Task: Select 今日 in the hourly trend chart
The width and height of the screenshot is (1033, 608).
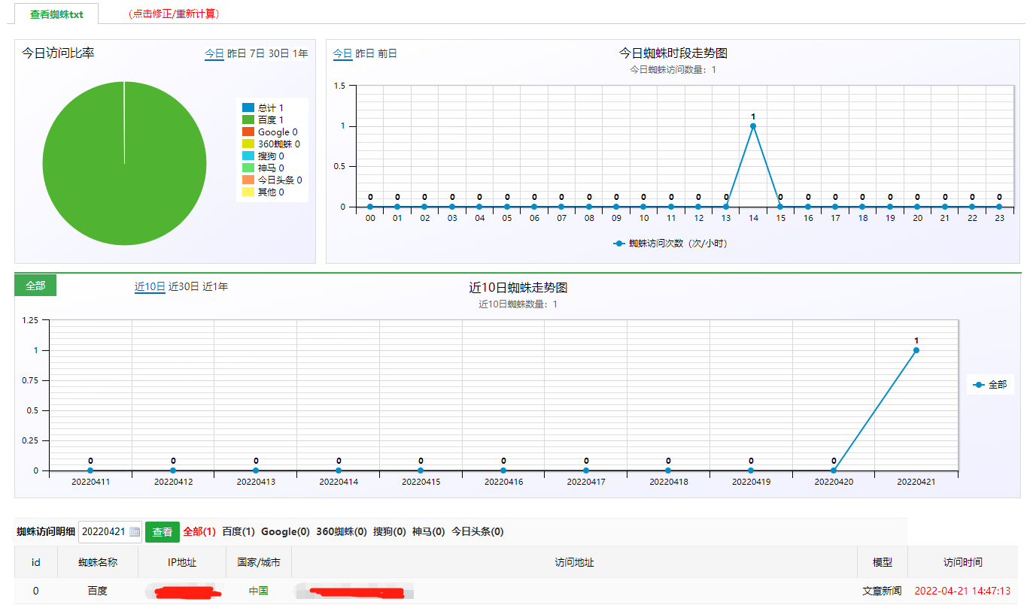Action: [343, 54]
